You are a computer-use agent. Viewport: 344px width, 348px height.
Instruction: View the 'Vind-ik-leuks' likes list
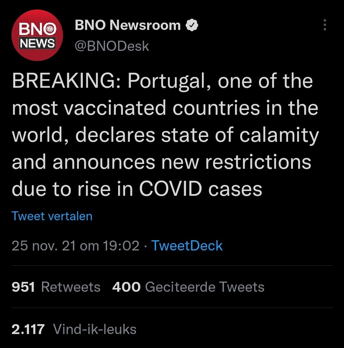click(x=95, y=329)
